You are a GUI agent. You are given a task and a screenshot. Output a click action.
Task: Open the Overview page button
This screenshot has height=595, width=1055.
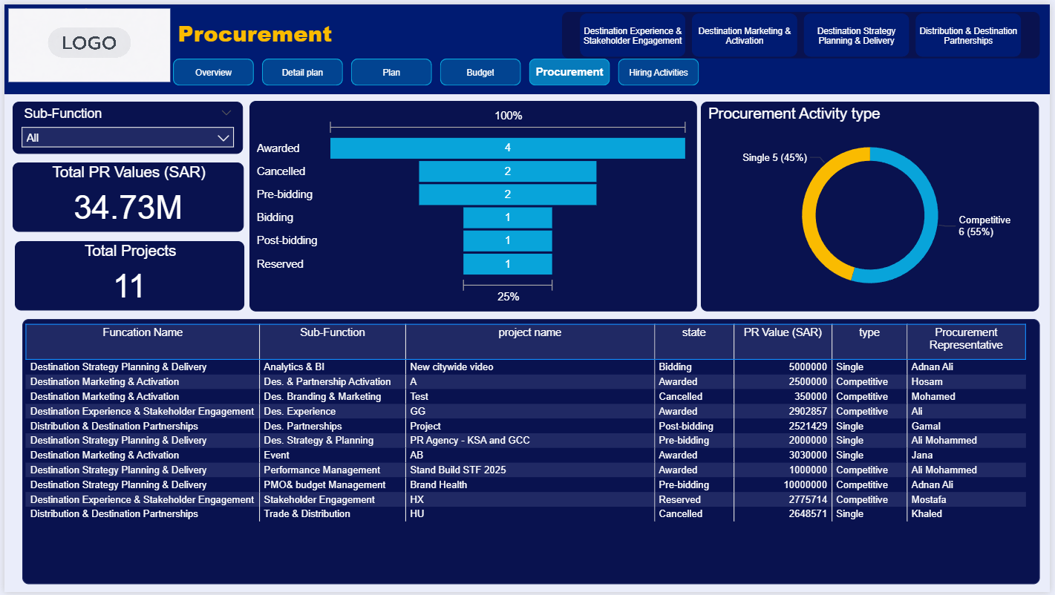pos(213,73)
